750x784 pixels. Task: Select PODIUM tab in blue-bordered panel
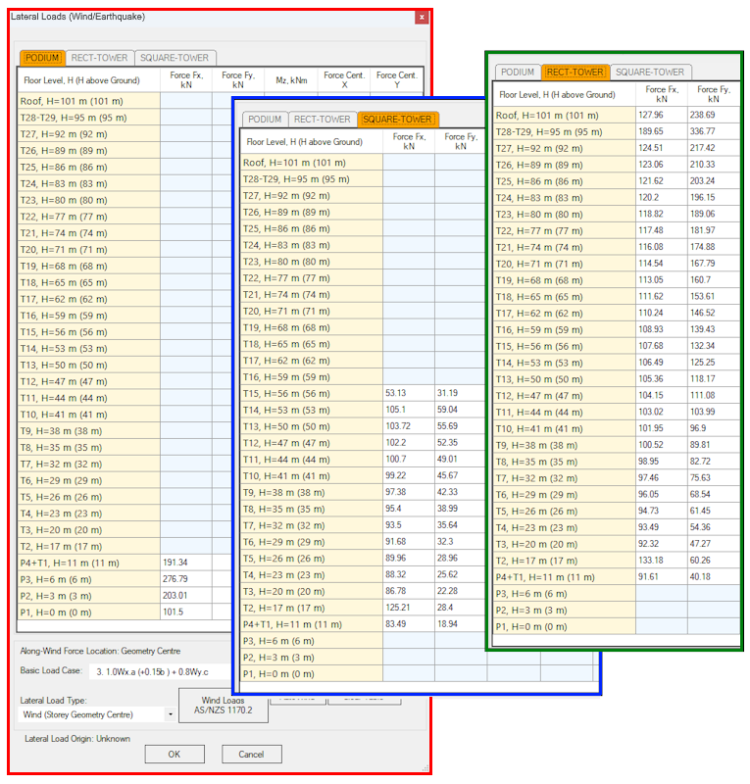pos(265,120)
